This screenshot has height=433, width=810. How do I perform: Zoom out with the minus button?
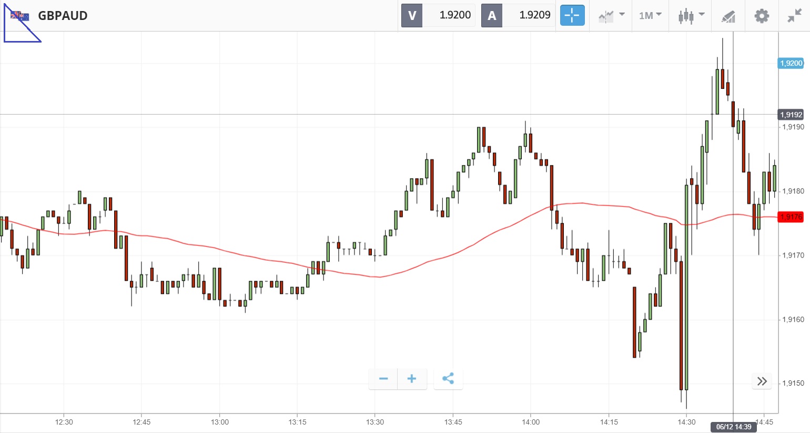383,379
